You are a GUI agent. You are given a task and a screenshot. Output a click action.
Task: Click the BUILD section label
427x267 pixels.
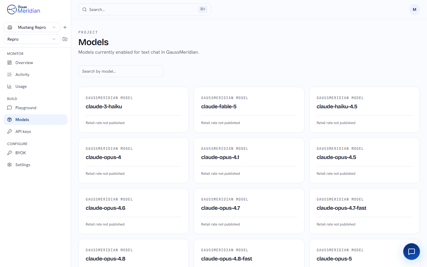click(12, 99)
